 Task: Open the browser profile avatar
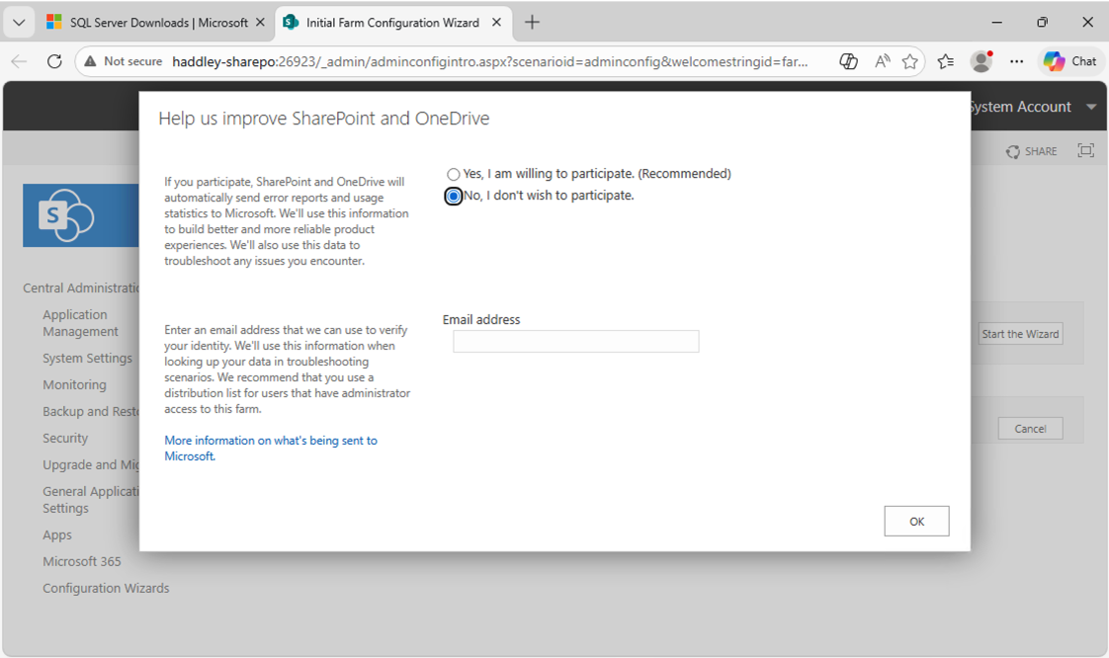(x=981, y=61)
